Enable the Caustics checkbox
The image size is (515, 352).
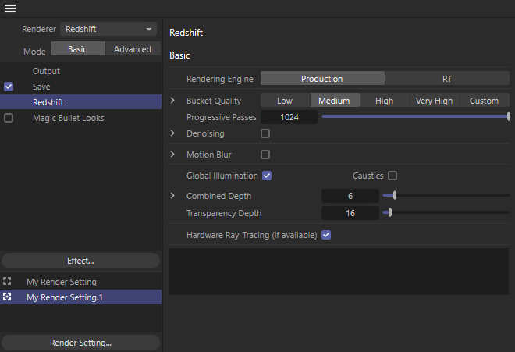[392, 176]
